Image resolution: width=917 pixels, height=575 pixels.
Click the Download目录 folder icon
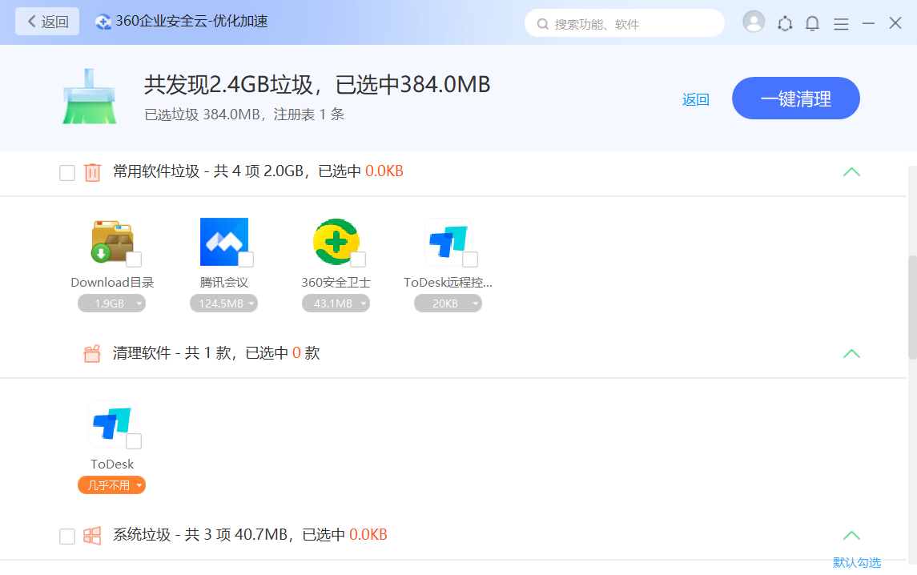tap(112, 242)
